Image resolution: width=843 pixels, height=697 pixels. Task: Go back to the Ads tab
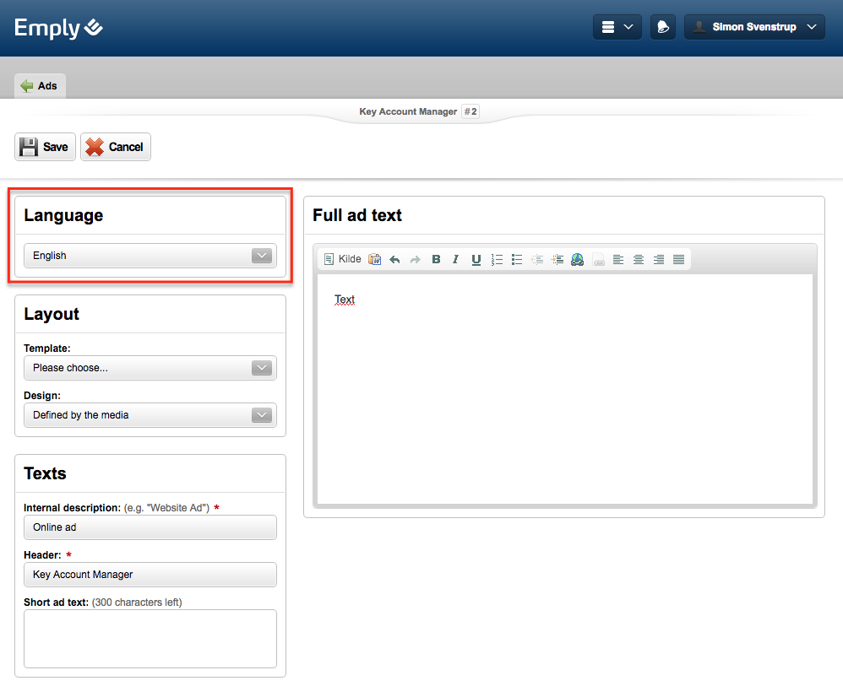(40, 85)
